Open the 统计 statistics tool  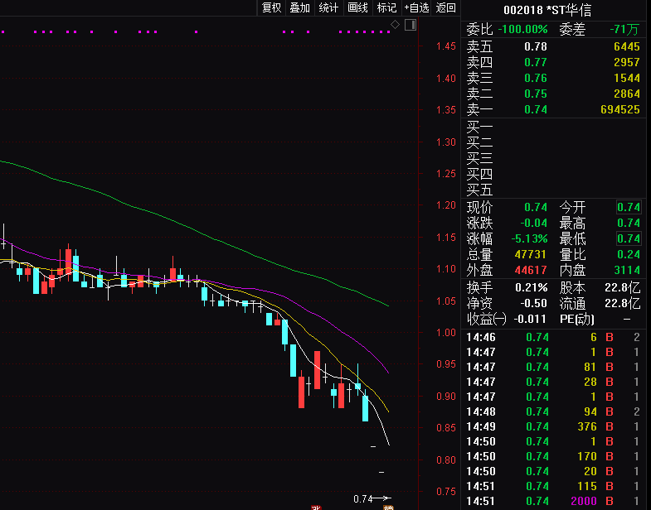click(x=328, y=7)
